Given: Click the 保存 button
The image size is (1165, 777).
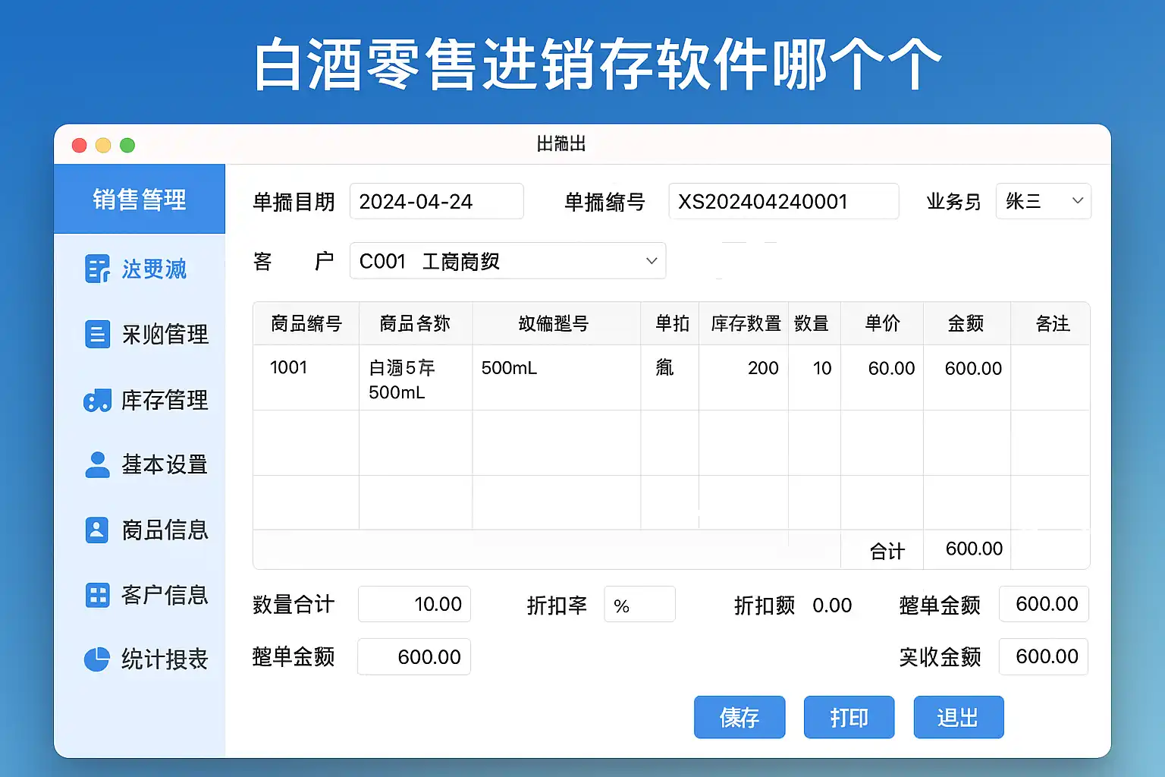Looking at the screenshot, I should 740,717.
